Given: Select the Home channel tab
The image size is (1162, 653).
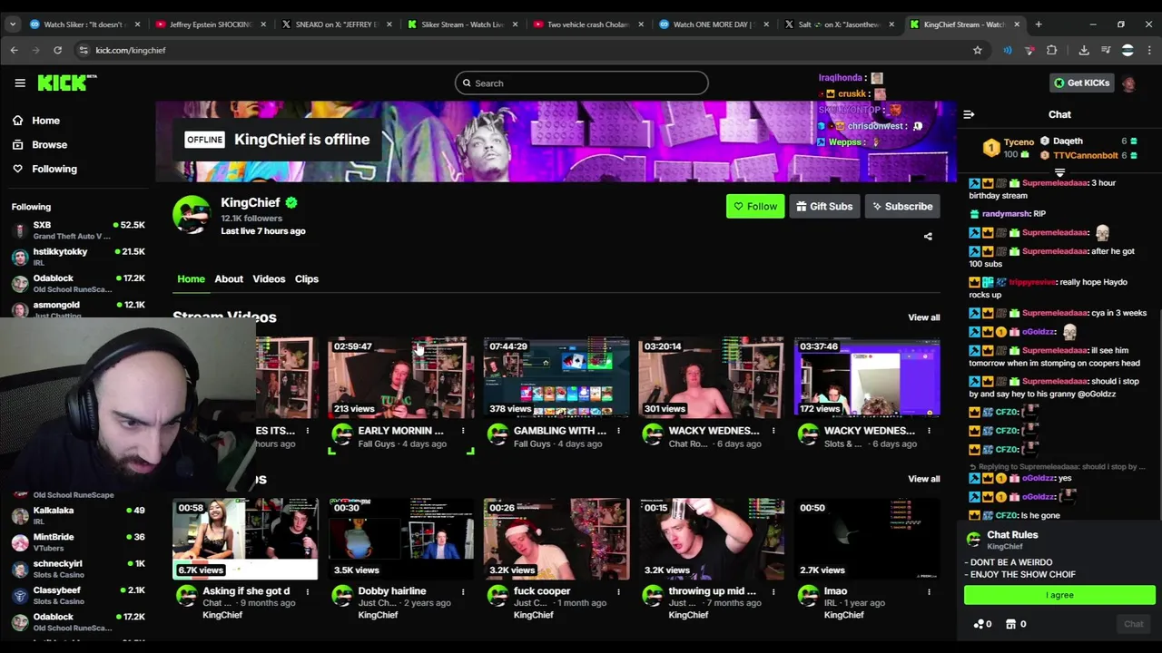Looking at the screenshot, I should click(x=191, y=279).
